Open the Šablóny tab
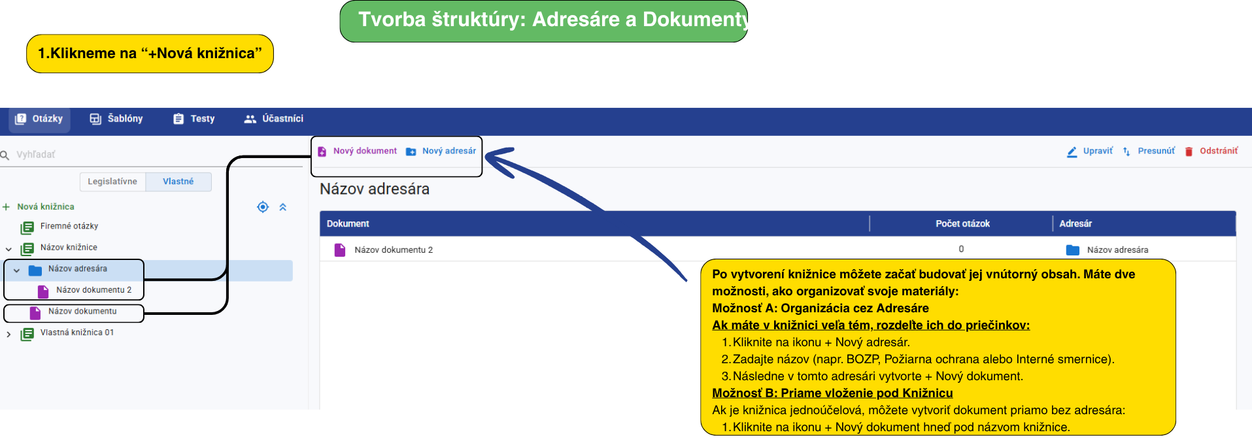Viewport: 1252px width, 439px height. [x=116, y=119]
